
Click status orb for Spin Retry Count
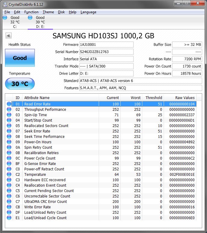[9, 147]
